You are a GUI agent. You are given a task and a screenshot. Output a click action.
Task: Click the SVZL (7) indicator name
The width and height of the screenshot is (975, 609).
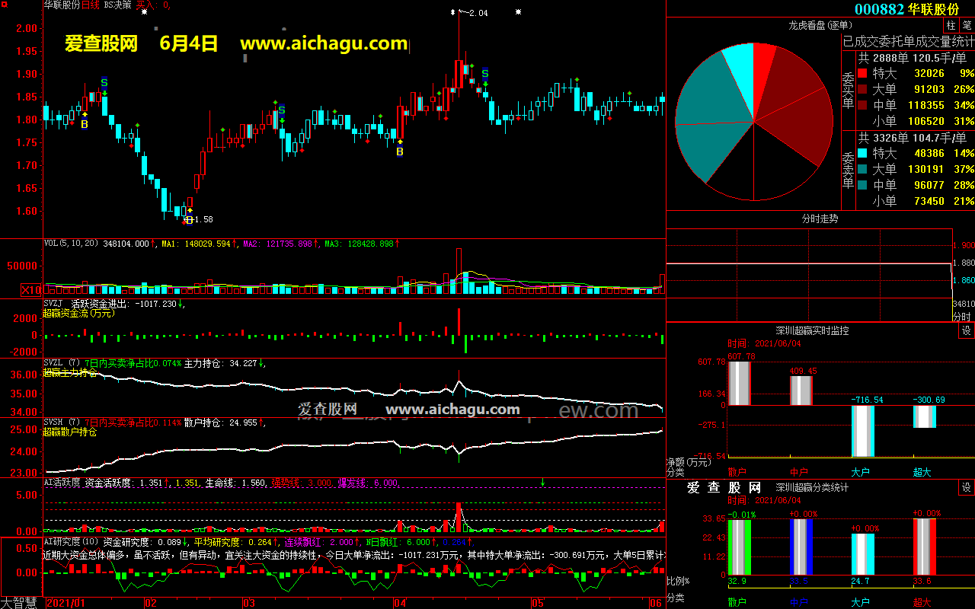click(x=62, y=363)
